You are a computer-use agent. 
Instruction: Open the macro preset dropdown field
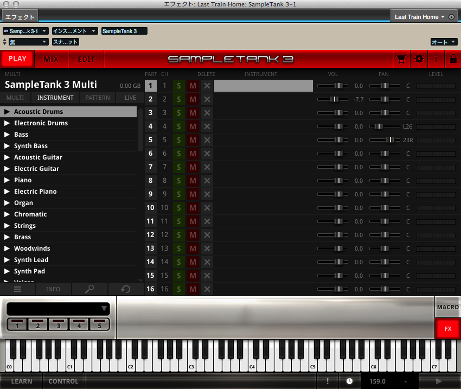pos(58,309)
